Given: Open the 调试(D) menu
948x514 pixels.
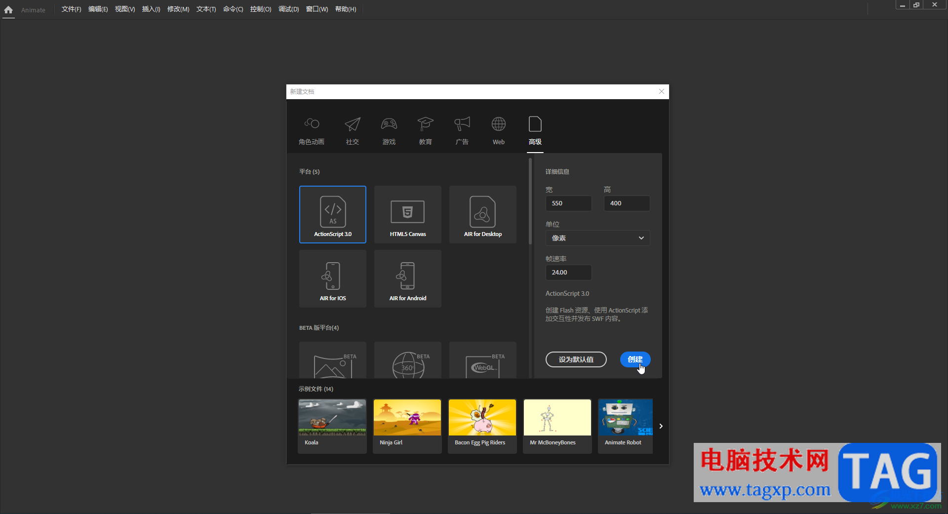Looking at the screenshot, I should 288,9.
